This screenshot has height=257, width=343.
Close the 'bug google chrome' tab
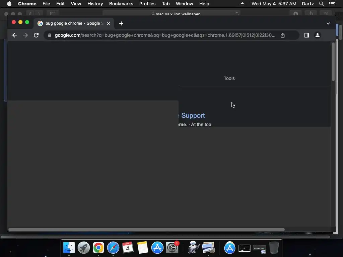point(109,23)
